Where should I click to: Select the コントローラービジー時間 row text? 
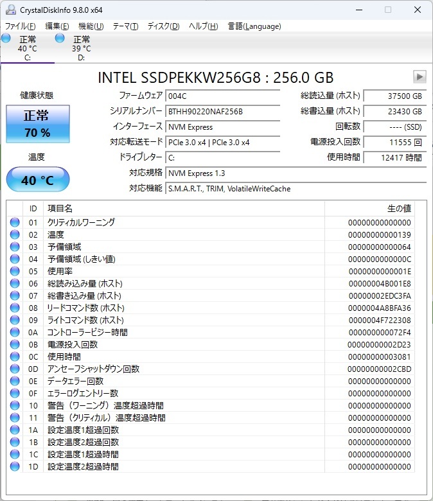tap(87, 332)
